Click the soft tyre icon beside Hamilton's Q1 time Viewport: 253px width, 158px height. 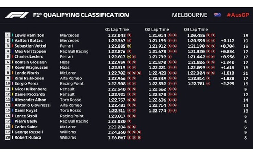pyautogui.click(x=129, y=35)
